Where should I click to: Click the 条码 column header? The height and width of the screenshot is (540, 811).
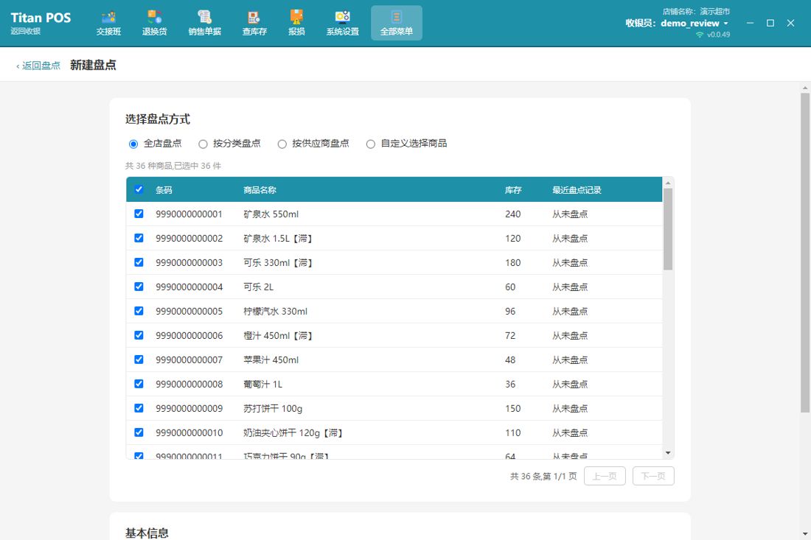click(x=164, y=189)
